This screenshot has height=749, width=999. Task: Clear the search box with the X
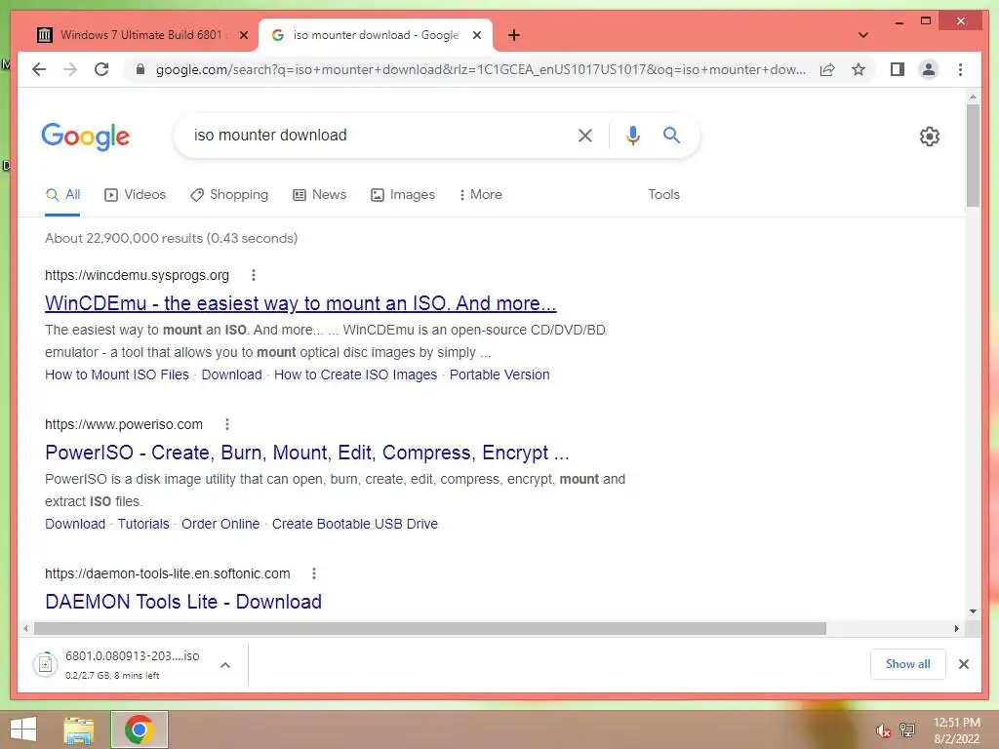(585, 135)
